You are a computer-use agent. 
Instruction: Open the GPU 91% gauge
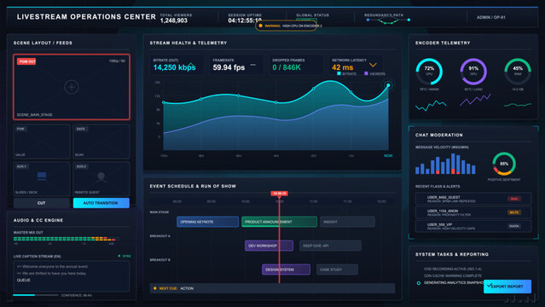pos(473,72)
